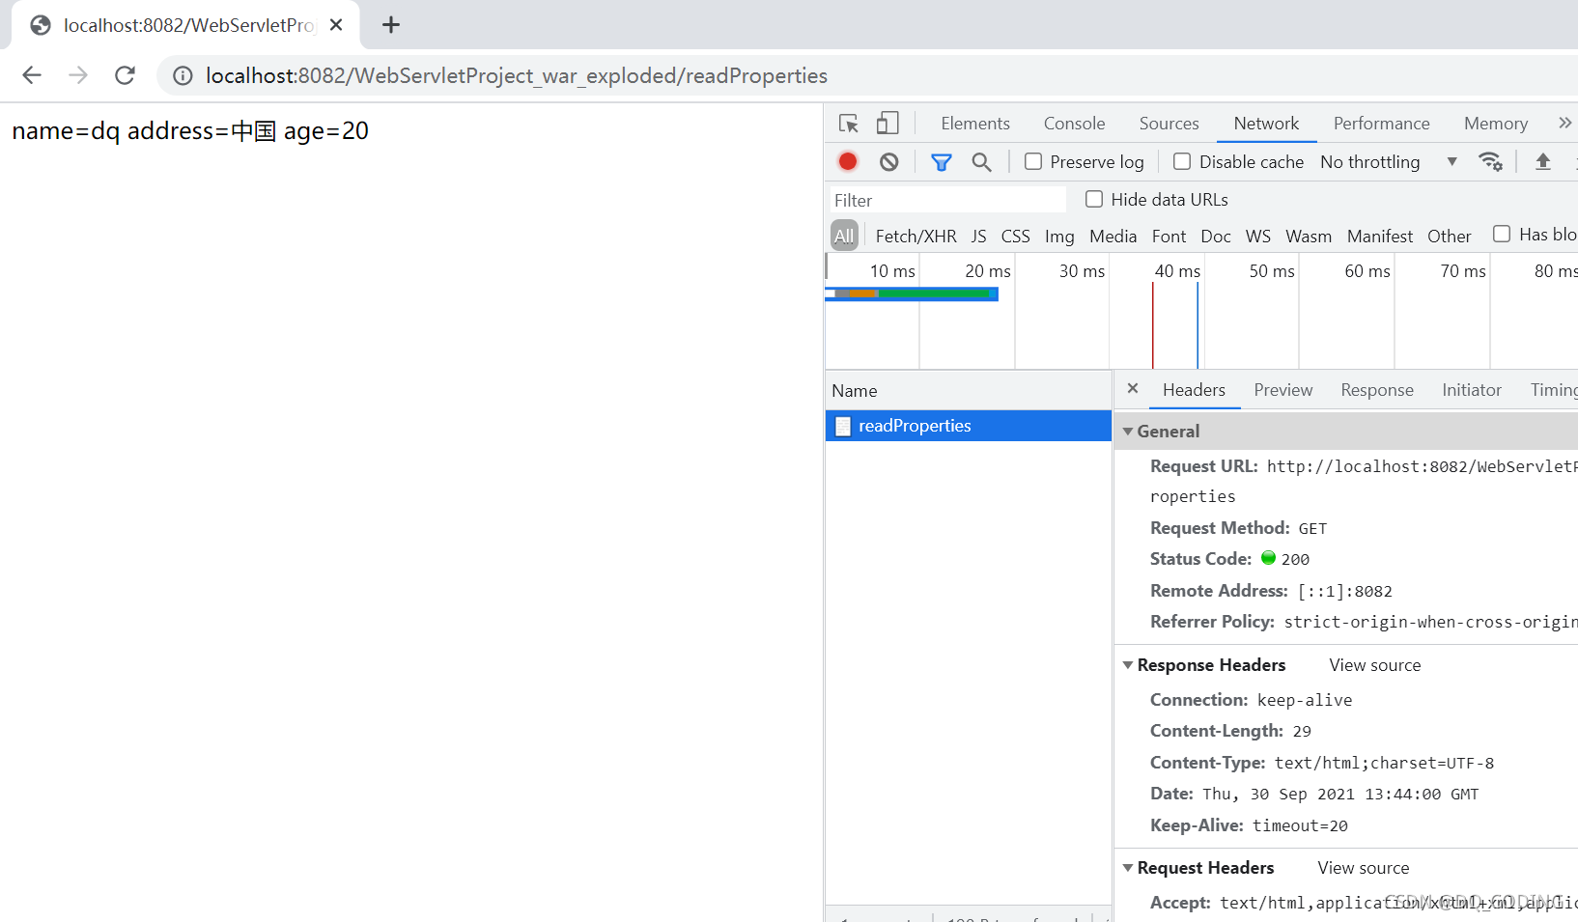Select the readProperties request row

969,426
